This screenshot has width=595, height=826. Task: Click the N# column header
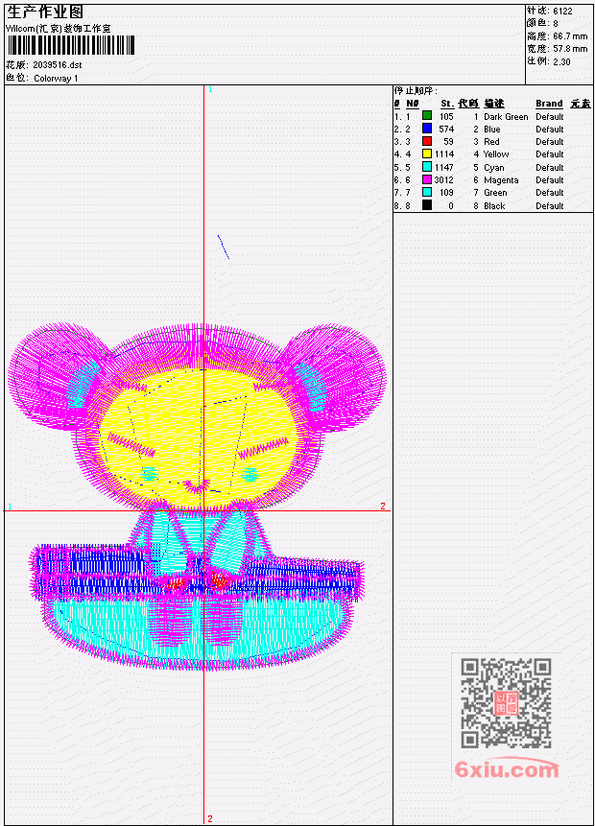click(x=412, y=104)
